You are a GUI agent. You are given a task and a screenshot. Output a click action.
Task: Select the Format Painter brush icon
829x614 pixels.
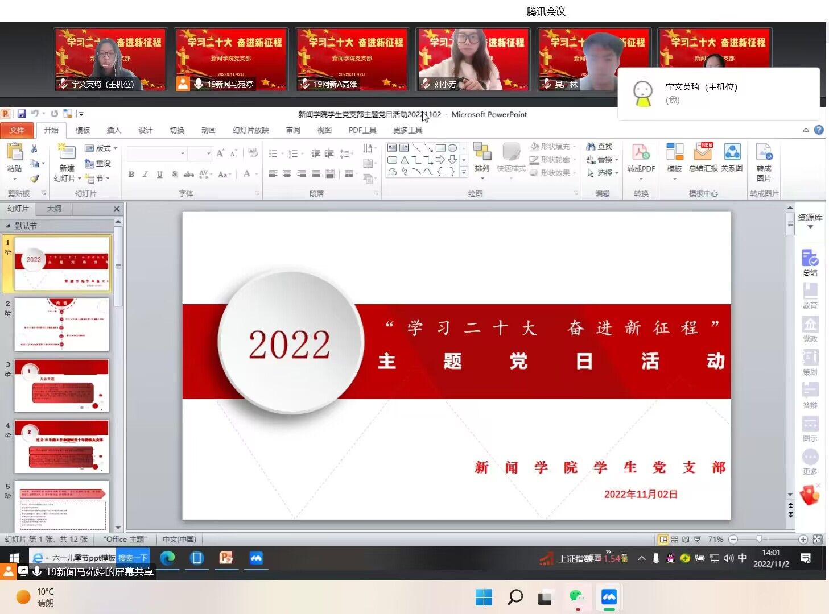[34, 179]
